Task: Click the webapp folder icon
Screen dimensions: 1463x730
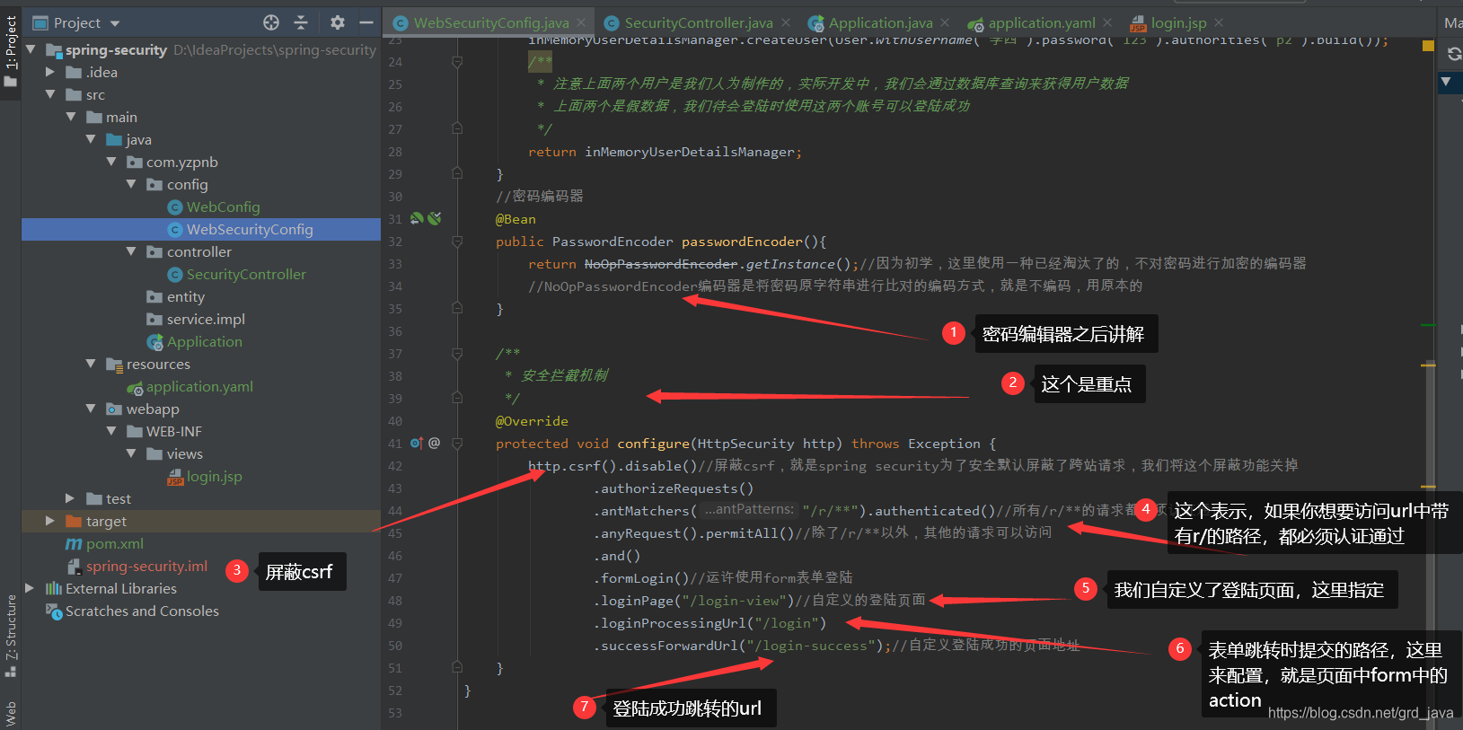Action: (x=114, y=409)
